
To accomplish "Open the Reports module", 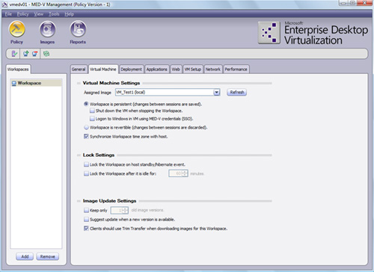I will tap(78, 33).
